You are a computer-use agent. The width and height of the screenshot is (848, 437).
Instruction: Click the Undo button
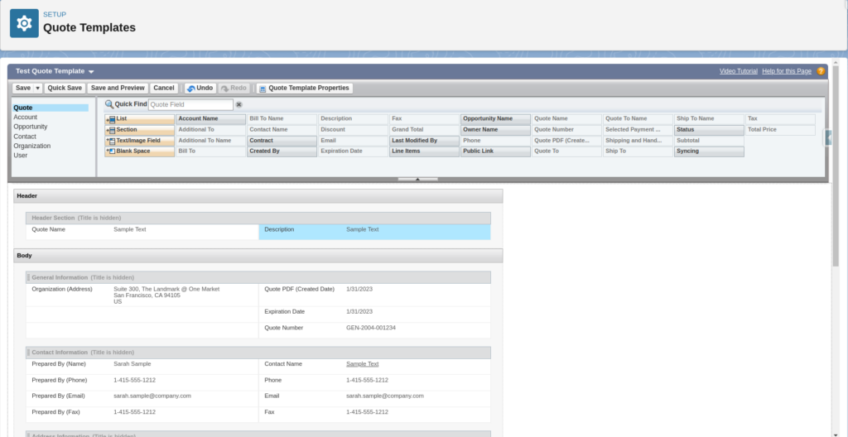[x=199, y=88]
